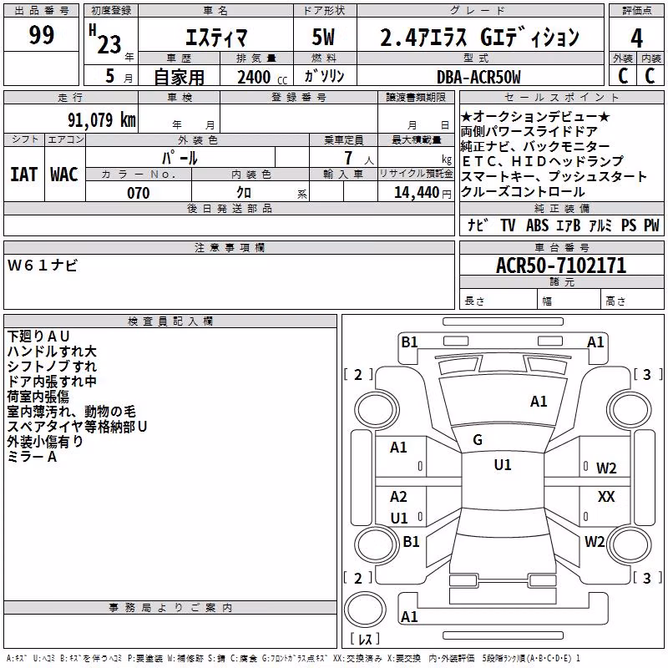Click the 検査員記入欄 section header
This screenshot has height=668, width=668.
pos(170,321)
